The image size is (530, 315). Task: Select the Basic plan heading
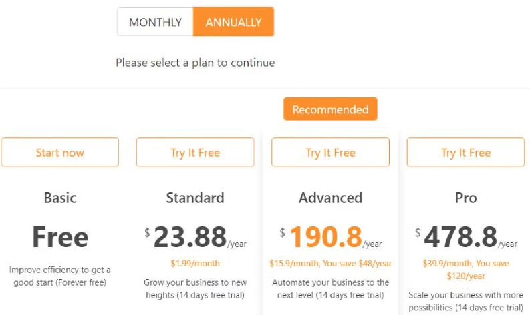click(x=60, y=198)
